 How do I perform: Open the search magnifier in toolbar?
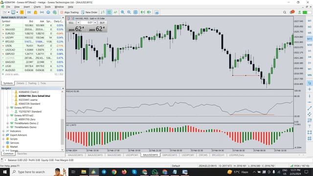coord(285,12)
